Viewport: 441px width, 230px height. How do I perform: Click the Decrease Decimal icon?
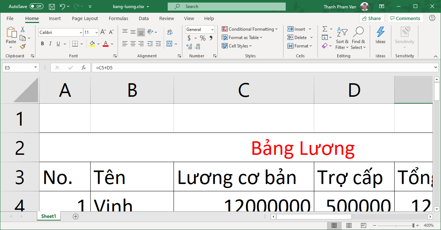pos(197,47)
